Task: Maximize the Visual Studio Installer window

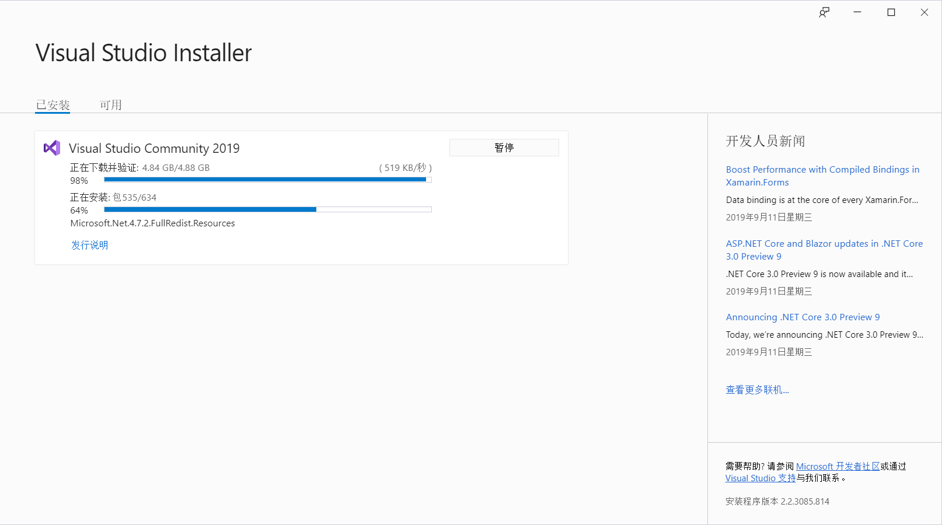Action: (x=891, y=12)
